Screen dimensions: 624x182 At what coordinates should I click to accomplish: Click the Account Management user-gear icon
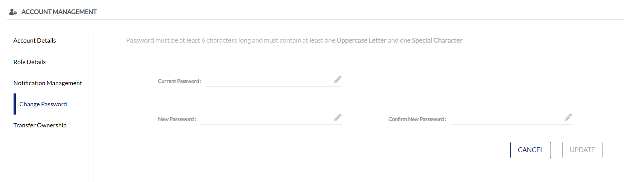(13, 12)
